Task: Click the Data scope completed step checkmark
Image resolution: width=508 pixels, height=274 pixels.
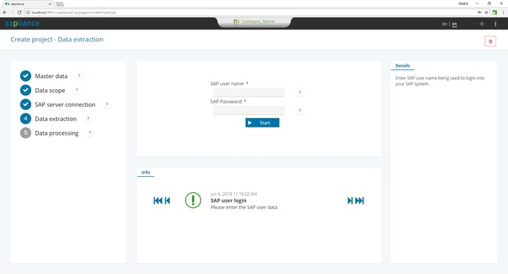Action: point(26,90)
